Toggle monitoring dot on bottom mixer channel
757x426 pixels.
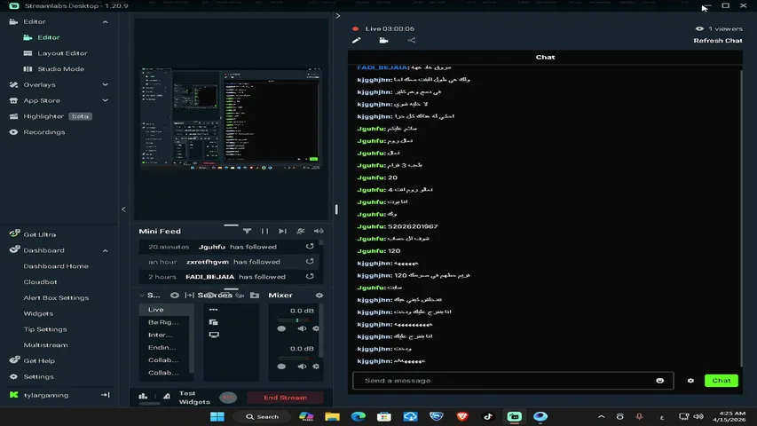[x=281, y=367]
